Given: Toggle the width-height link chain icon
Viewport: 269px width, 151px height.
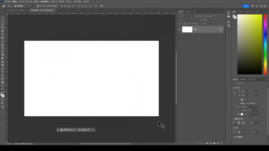Looking at the screenshot, I should (x=234, y=93).
